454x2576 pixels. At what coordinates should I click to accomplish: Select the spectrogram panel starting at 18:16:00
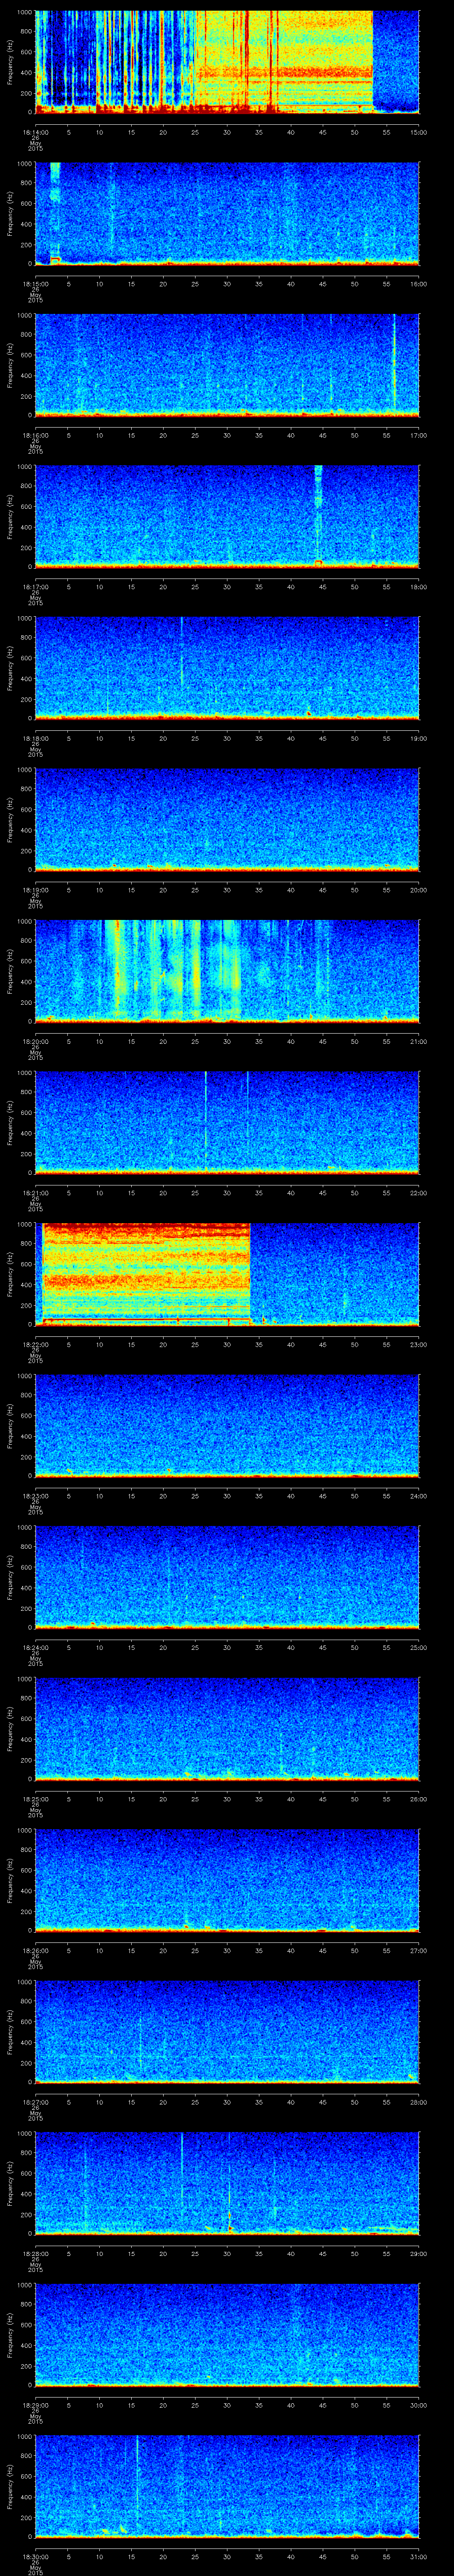coord(227,365)
